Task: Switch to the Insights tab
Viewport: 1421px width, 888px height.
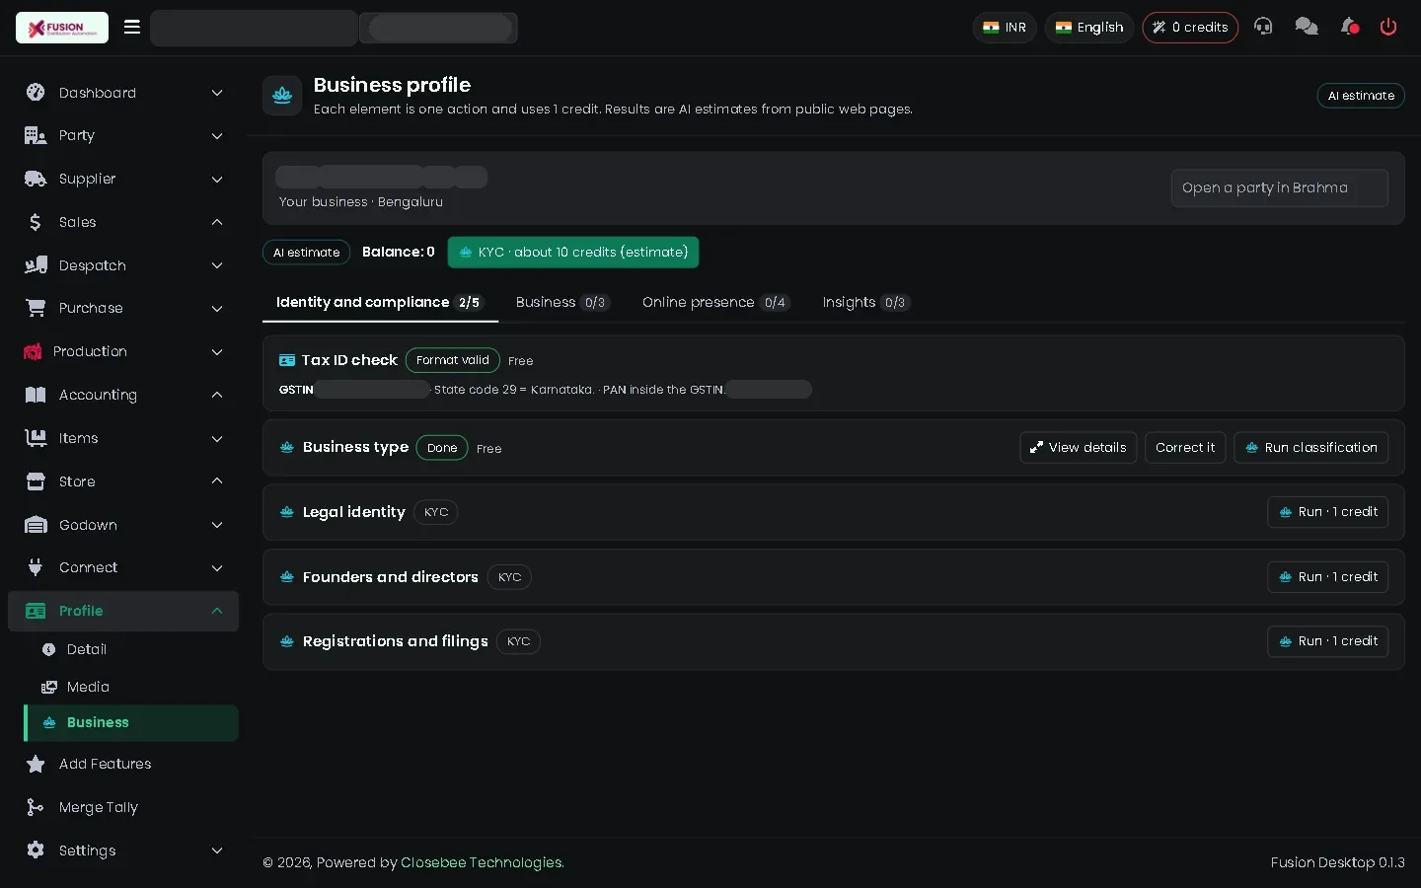Action: point(865,303)
